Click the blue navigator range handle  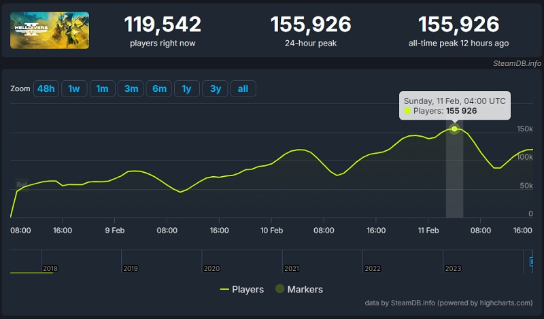pos(532,261)
